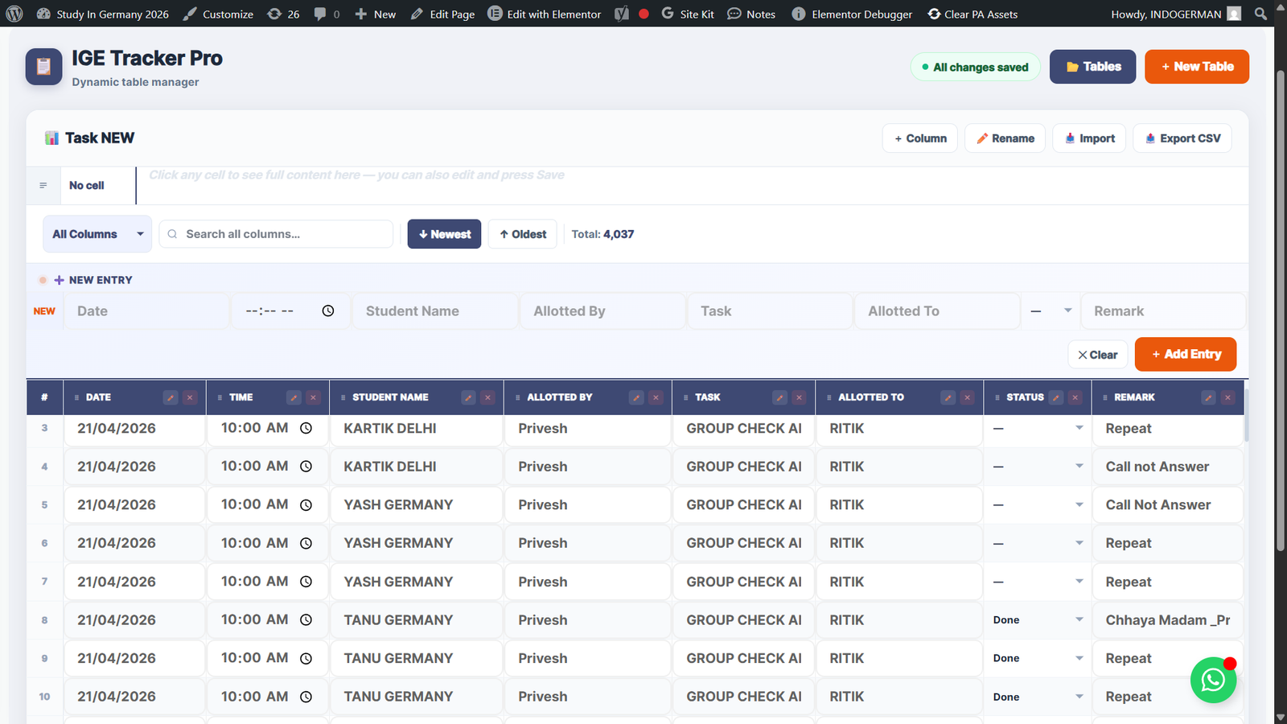Click the Yoast SEO icon in admin bar
Viewport: 1287px width, 724px height.
pos(620,14)
